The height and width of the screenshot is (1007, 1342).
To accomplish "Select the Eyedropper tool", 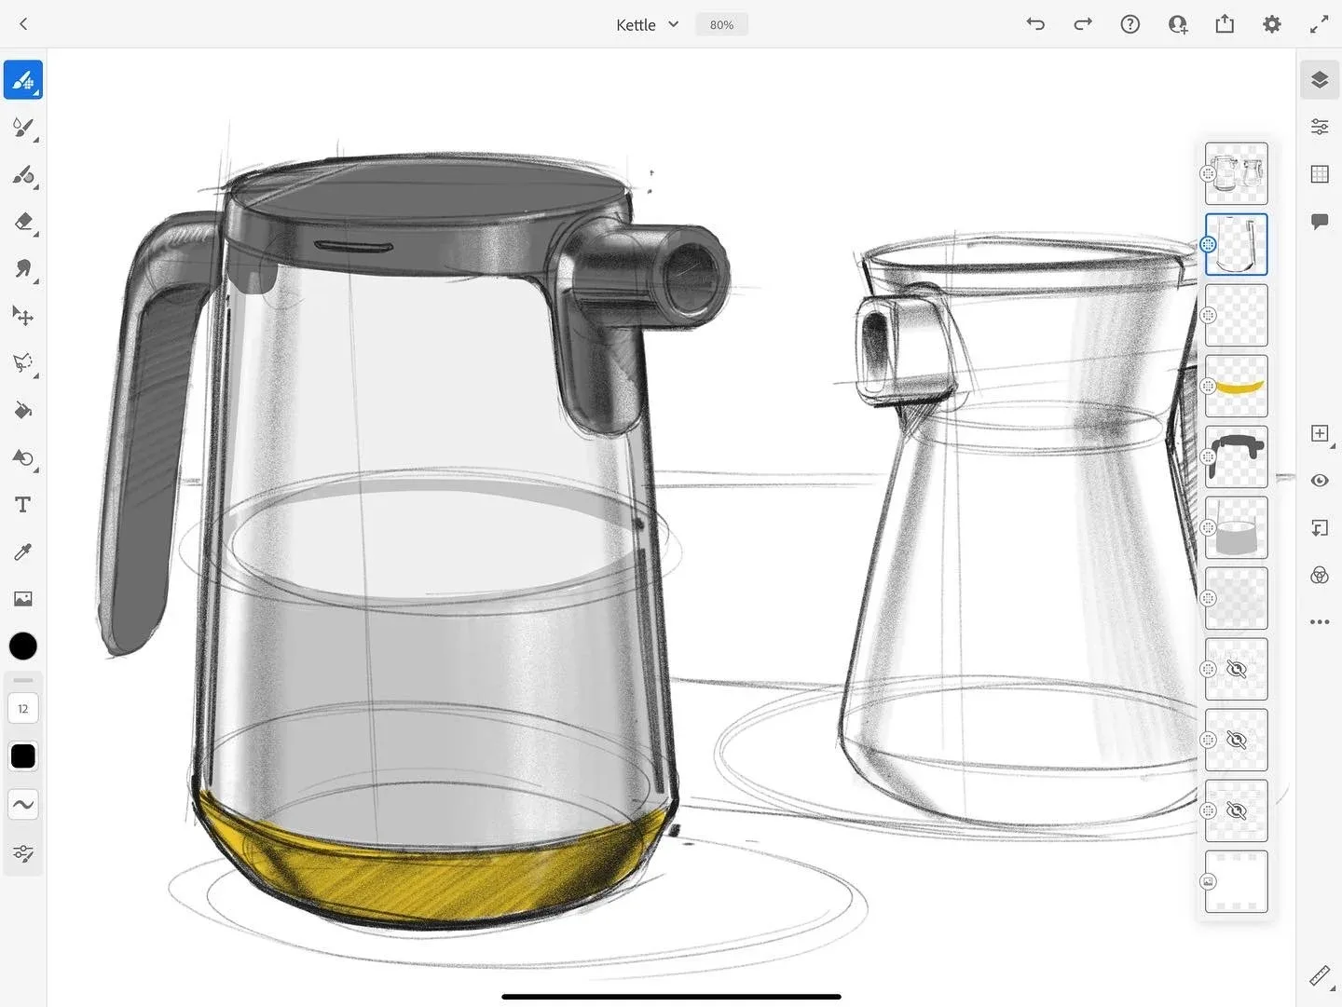I will pyautogui.click(x=23, y=551).
